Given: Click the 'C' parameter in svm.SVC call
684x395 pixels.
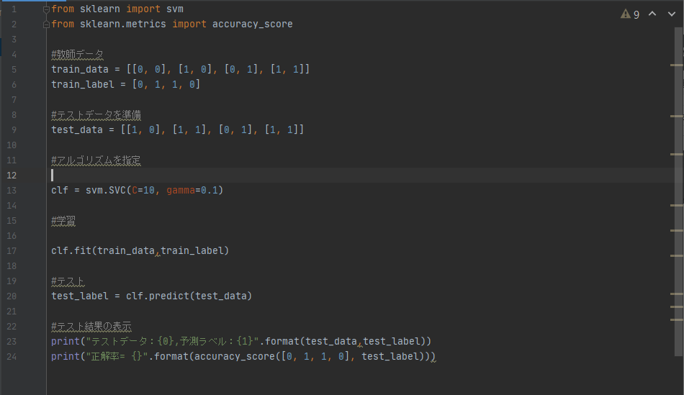Looking at the screenshot, I should pyautogui.click(x=135, y=191).
